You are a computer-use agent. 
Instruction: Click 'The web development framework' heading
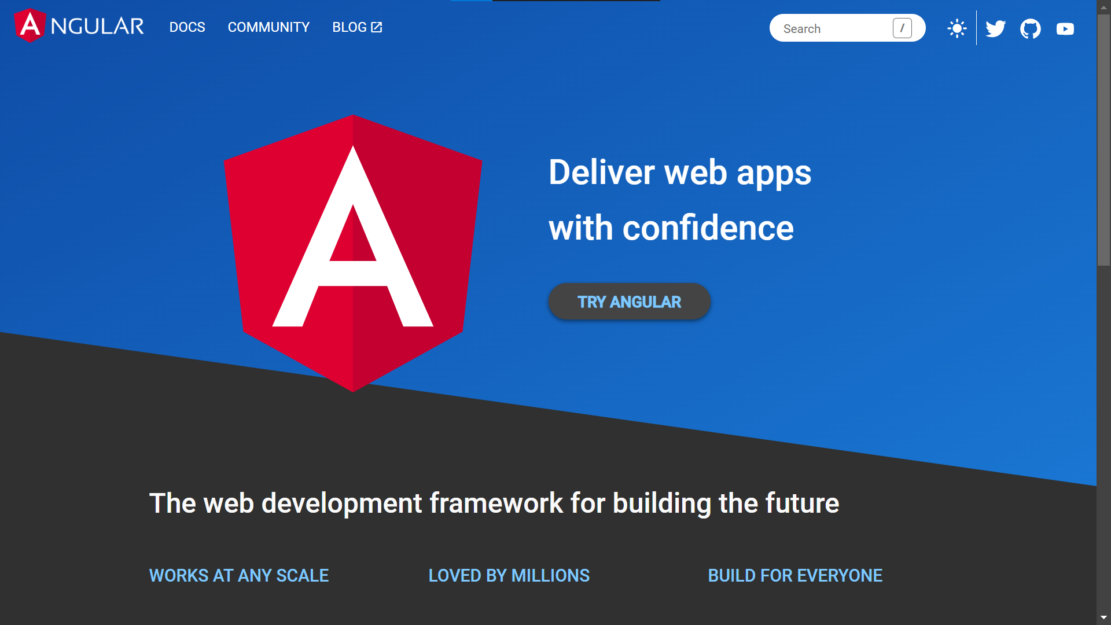pyautogui.click(x=494, y=503)
